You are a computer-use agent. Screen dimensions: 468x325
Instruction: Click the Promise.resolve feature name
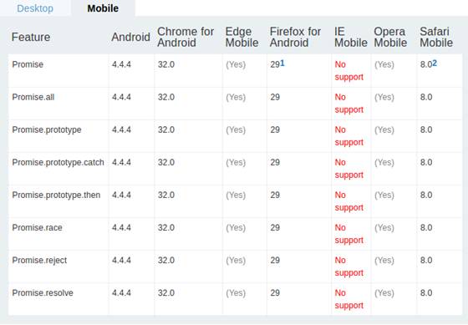pyautogui.click(x=43, y=292)
